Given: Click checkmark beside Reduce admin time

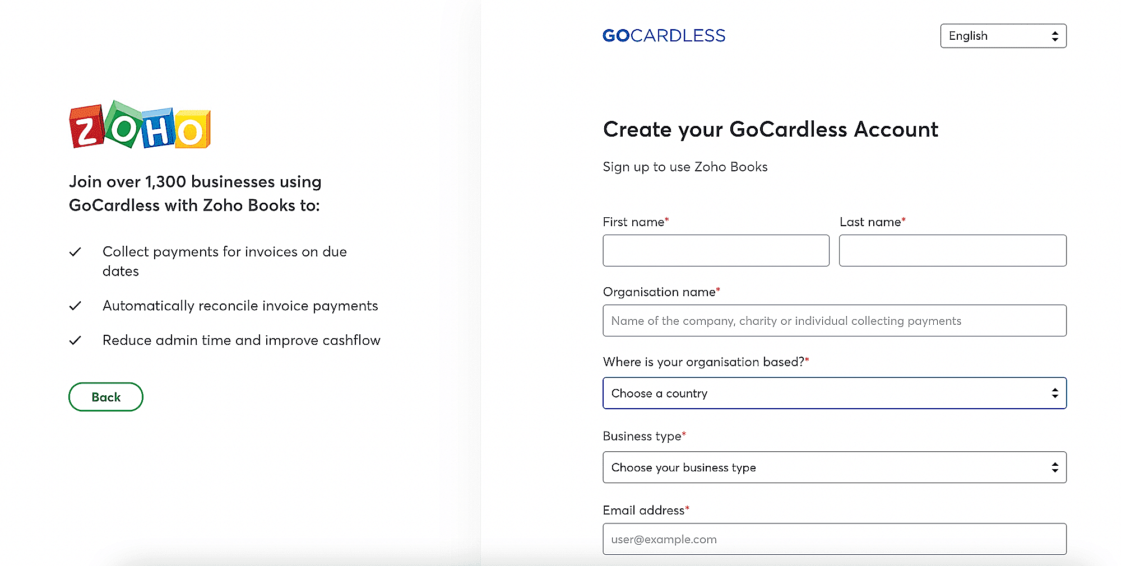Looking at the screenshot, I should point(75,340).
